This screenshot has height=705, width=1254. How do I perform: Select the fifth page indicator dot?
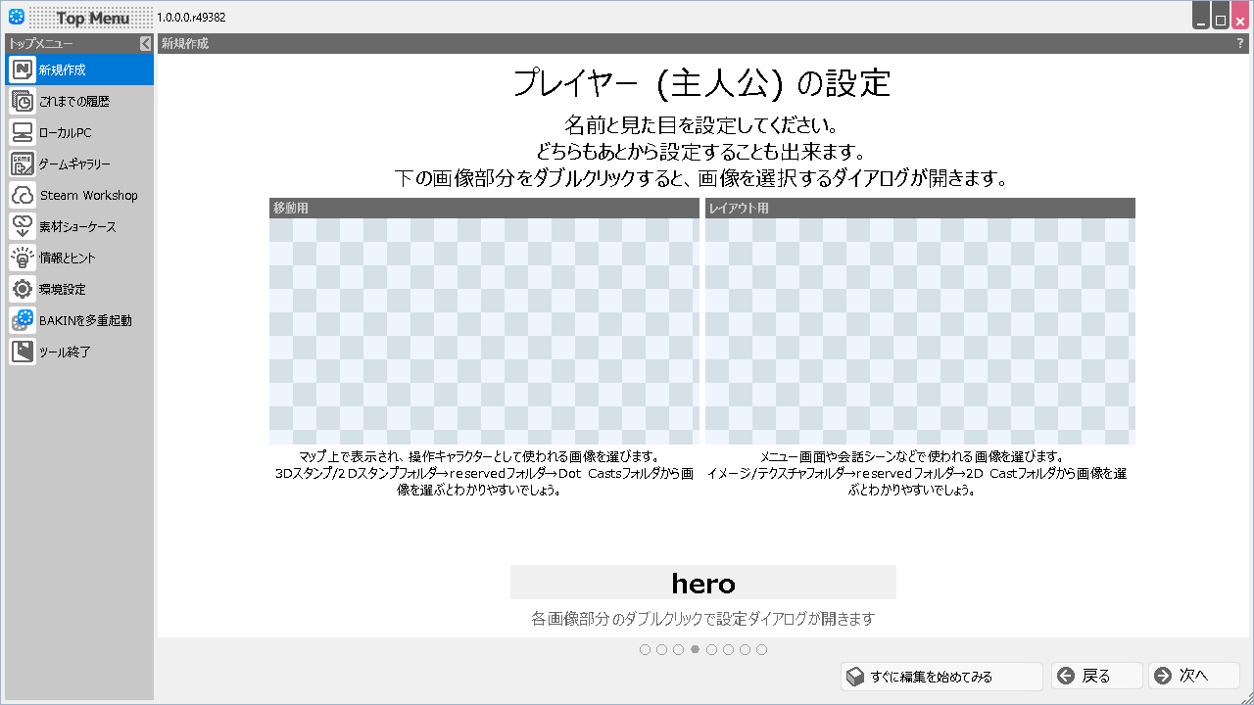click(711, 649)
